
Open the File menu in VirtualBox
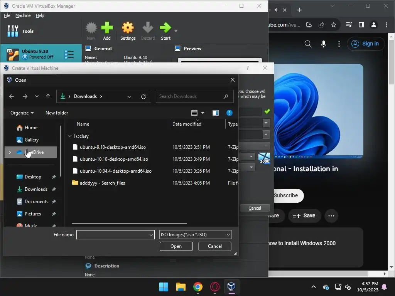[x=7, y=15]
